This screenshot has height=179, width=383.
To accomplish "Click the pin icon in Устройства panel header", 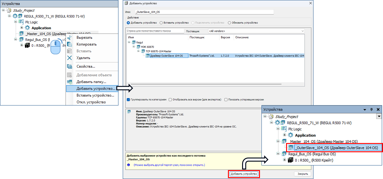I will click(x=371, y=109).
